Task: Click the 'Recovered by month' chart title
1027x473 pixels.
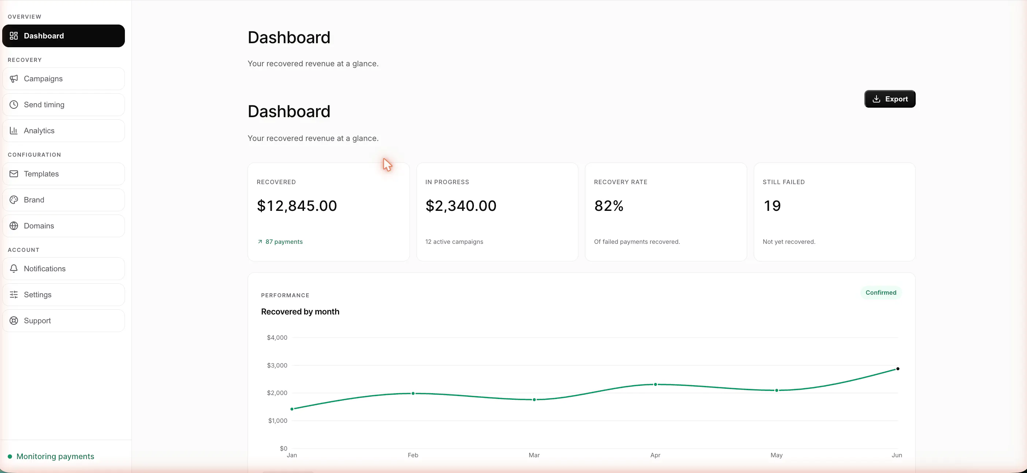Action: 300,312
